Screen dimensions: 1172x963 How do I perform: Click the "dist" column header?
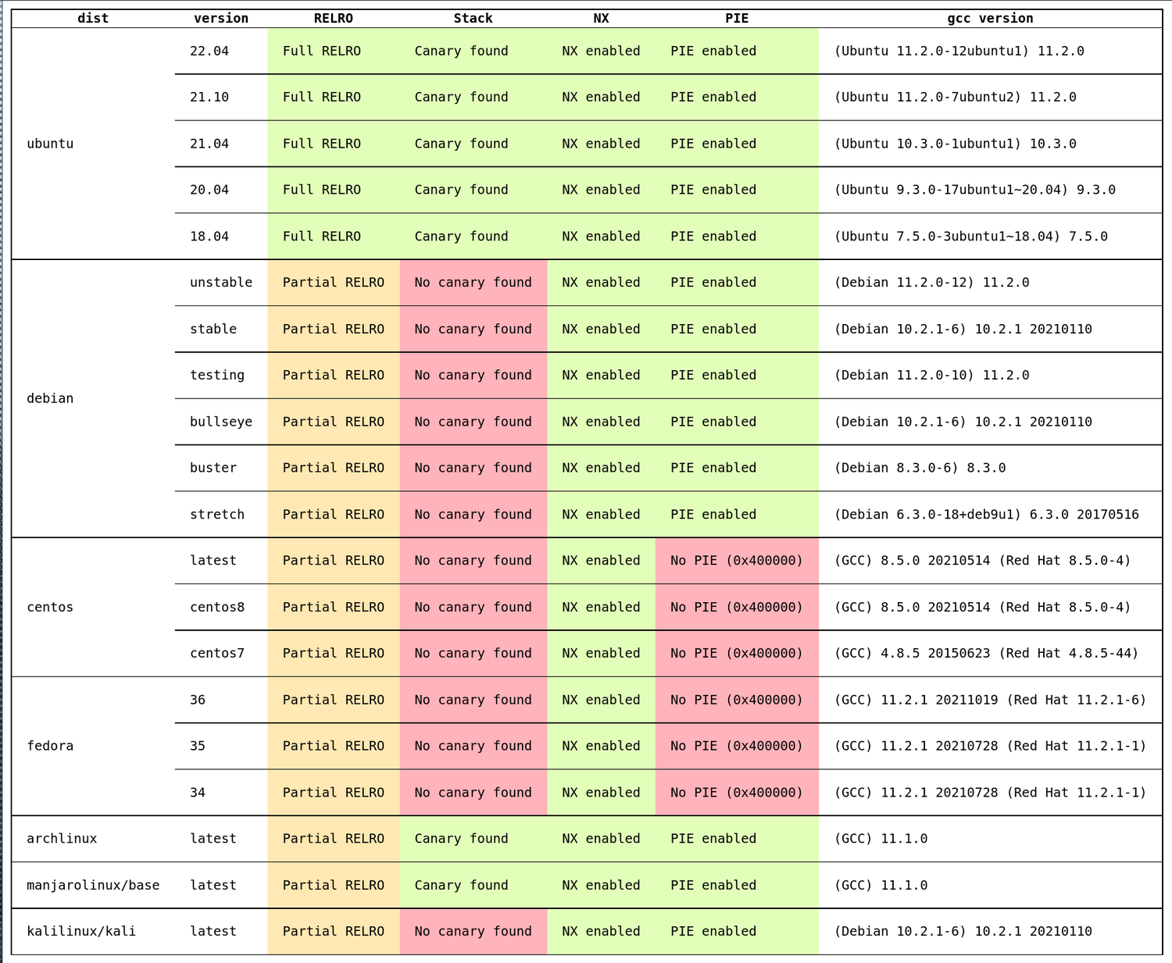click(93, 18)
